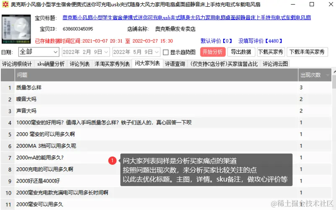Screen dimensions: 336x210
Task: Sort by the 问题 column header
Action: 156,75
